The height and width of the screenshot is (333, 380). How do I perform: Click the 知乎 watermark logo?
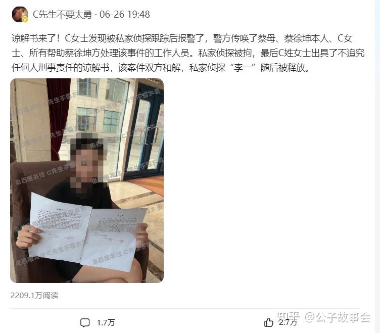[x=289, y=317]
